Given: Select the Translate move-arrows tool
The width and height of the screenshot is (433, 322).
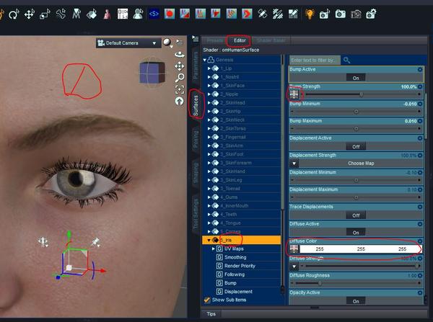Looking at the screenshot, I should [x=30, y=14].
